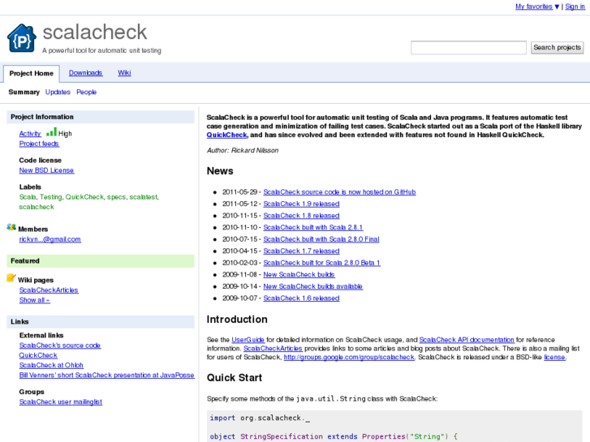Click the Search projects button
This screenshot has width=590, height=442.
point(557,47)
